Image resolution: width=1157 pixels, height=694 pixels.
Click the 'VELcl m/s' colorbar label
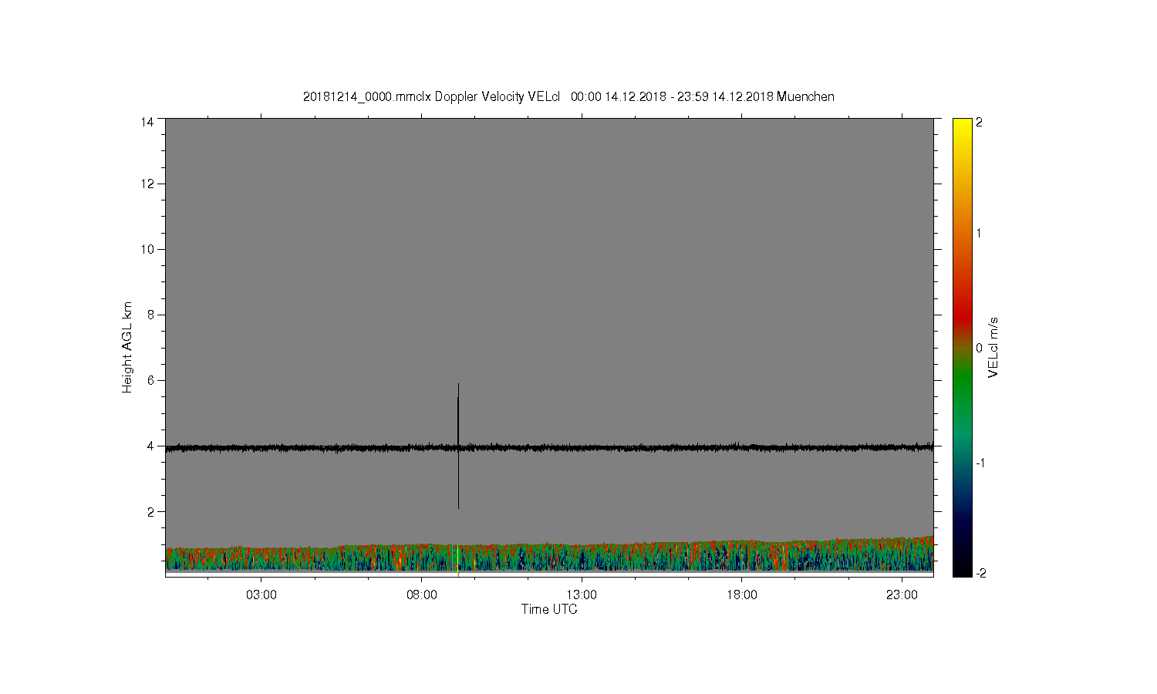[993, 347]
